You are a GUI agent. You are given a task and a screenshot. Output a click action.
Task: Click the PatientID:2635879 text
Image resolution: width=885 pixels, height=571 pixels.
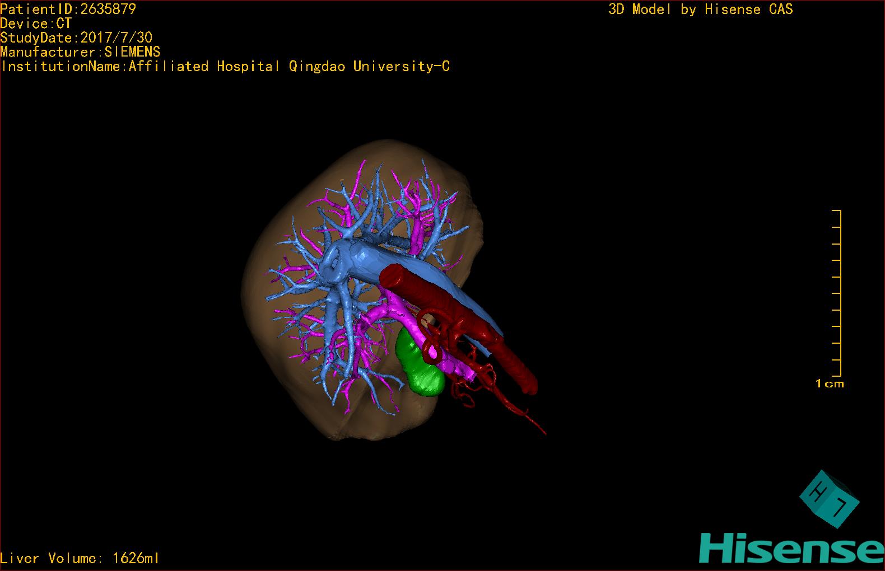coord(68,9)
